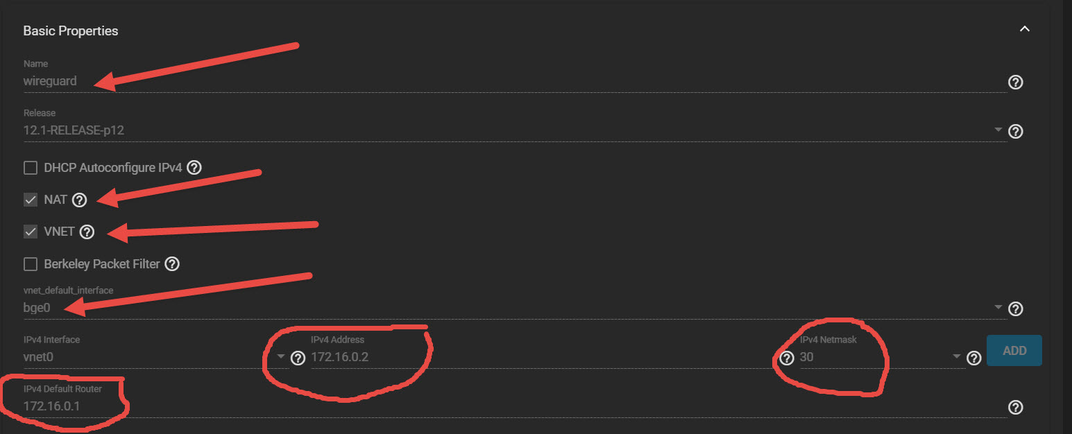The image size is (1072, 434).
Task: Show help tooltip for VNET option
Action: pyautogui.click(x=86, y=232)
